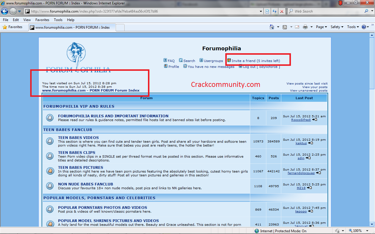375x234 pixels.
Task: Click latest-post arrow icon next to MZ18
Action: [309, 188]
